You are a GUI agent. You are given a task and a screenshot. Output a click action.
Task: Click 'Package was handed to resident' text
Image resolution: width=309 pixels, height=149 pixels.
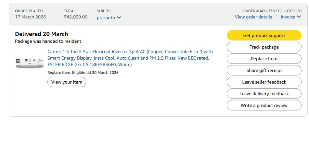point(48,41)
